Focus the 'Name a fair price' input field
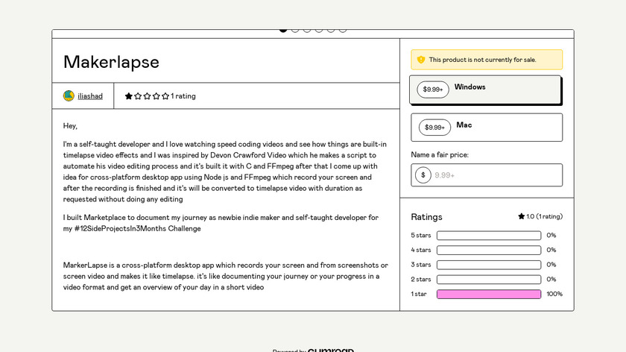The image size is (626, 352). click(x=496, y=175)
